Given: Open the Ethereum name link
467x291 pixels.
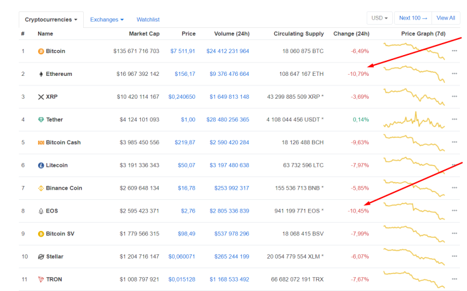Looking at the screenshot, I should click(x=59, y=74).
